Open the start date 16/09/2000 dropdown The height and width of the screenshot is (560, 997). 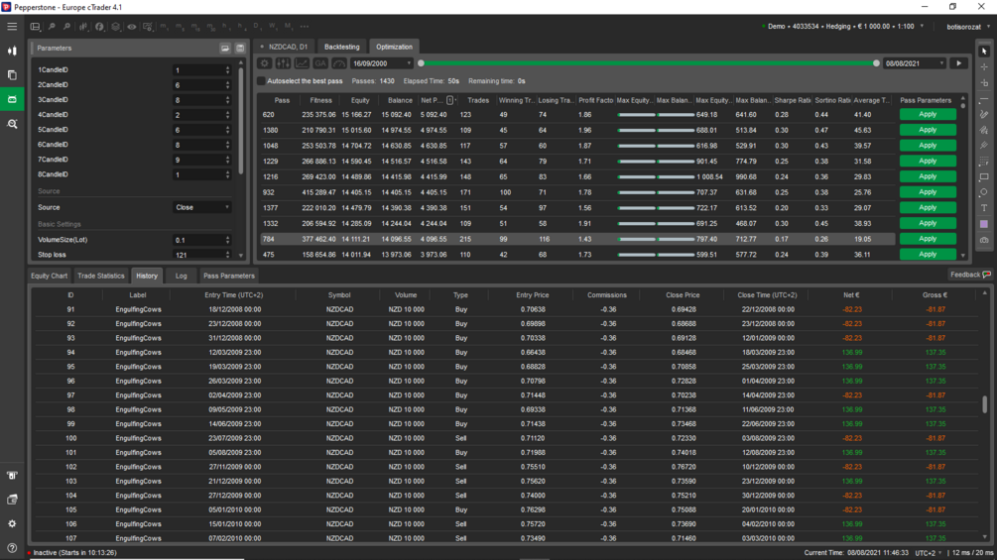(x=382, y=63)
